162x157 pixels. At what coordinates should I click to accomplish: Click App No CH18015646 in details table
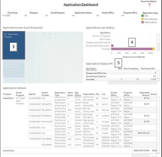click(35, 99)
